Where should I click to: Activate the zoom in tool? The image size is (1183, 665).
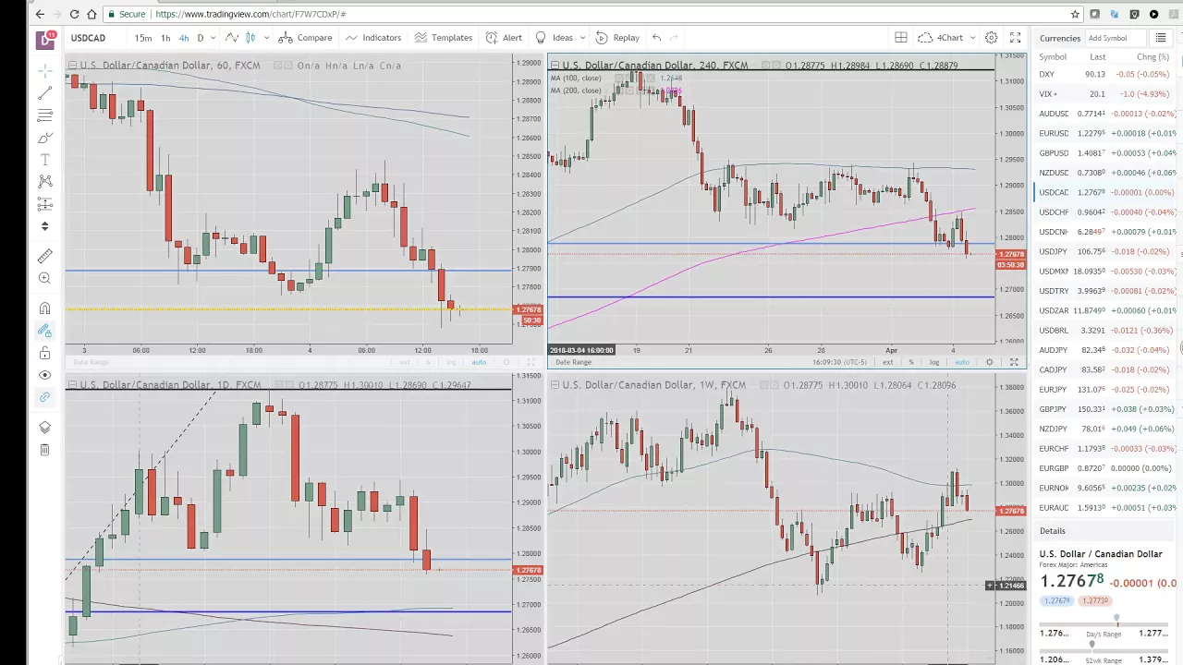pyautogui.click(x=44, y=278)
